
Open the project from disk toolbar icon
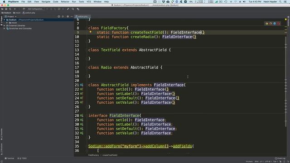click(x=2, y=9)
